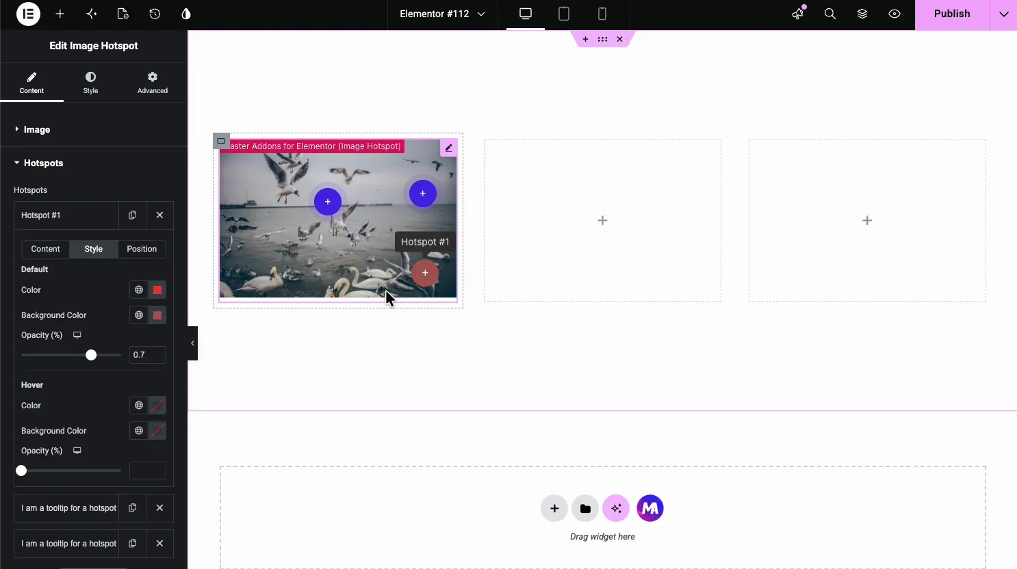Collapse the Hotspot #1 item

click(x=66, y=215)
